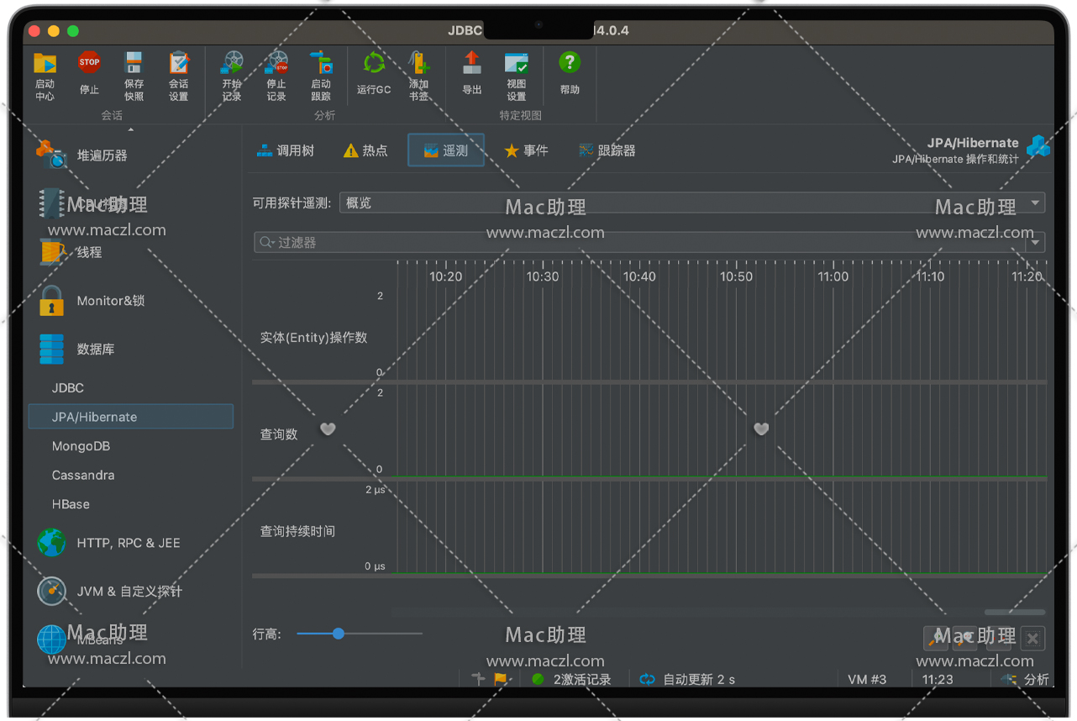The width and height of the screenshot is (1077, 721).
Task: Expand the filter box dropdown arrow
Action: click(1036, 242)
